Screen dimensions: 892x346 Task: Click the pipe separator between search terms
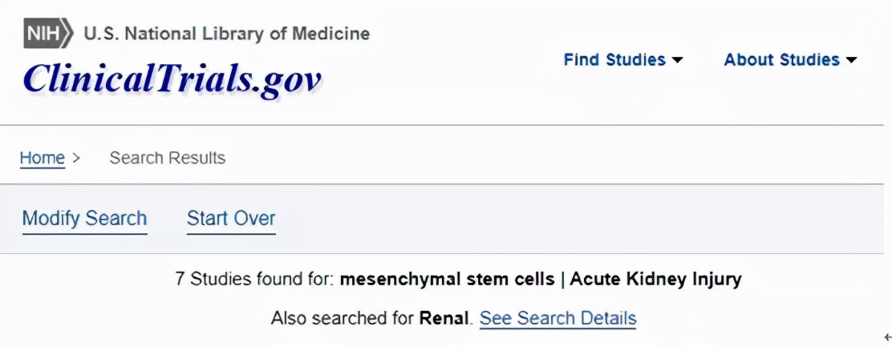coord(562,280)
